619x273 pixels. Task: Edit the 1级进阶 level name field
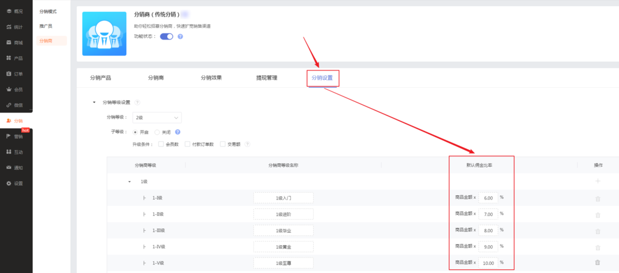(x=284, y=214)
